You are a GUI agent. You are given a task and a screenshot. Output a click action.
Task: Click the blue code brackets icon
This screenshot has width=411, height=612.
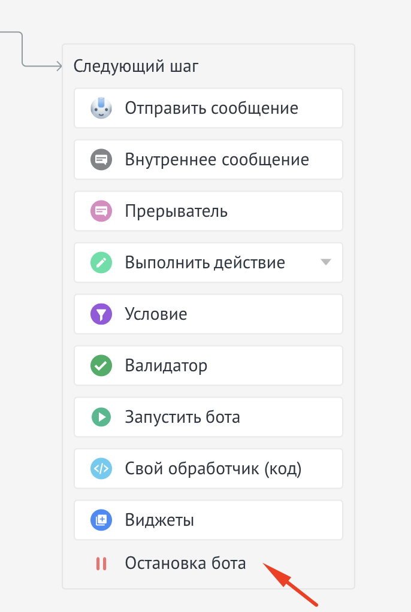coord(101,469)
